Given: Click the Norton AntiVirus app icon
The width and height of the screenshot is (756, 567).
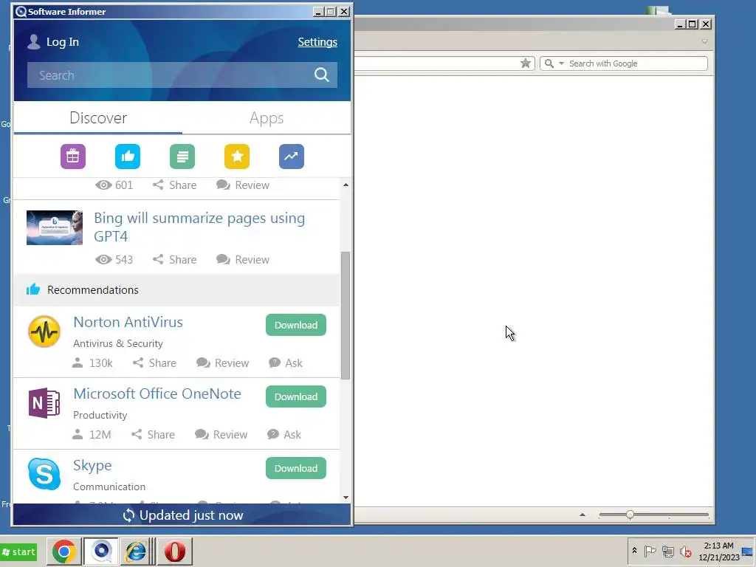Looking at the screenshot, I should click(x=44, y=331).
